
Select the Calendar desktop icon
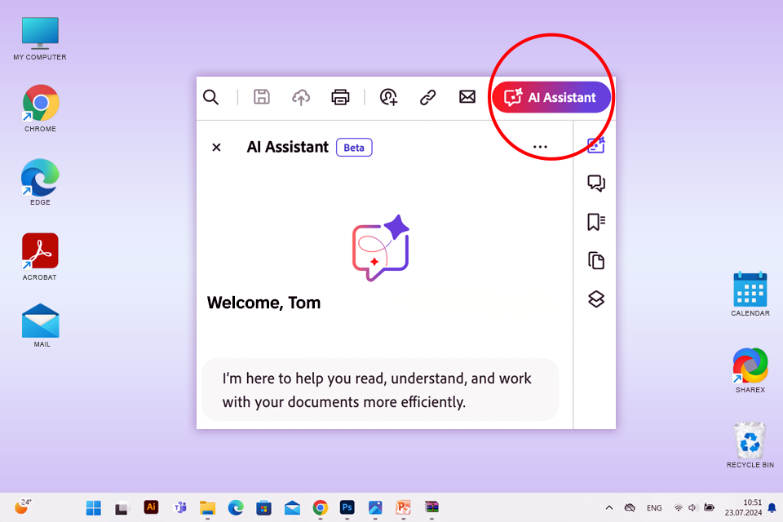click(750, 294)
